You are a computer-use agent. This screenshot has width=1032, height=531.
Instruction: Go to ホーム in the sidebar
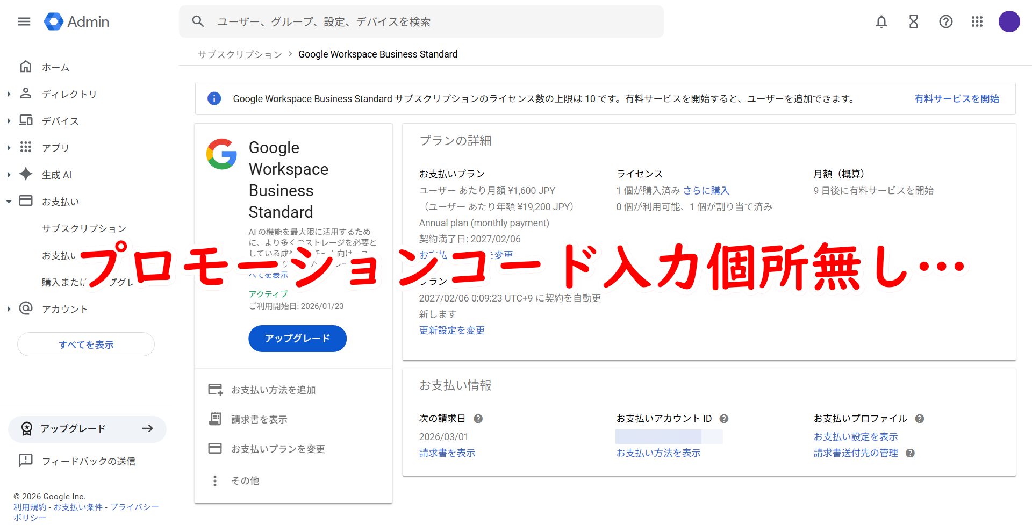[55, 67]
